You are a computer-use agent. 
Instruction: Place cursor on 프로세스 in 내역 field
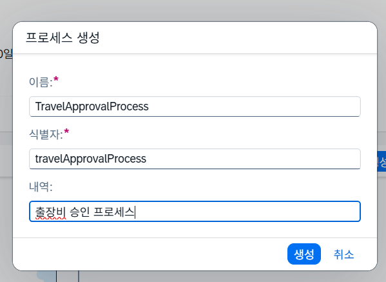[x=113, y=212]
